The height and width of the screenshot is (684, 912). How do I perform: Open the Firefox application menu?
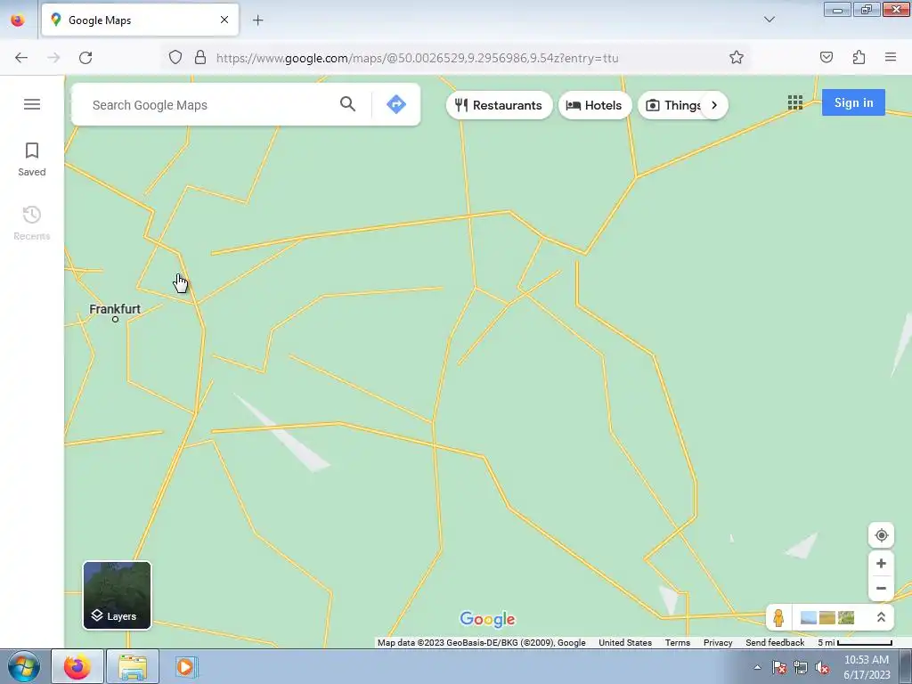[891, 57]
